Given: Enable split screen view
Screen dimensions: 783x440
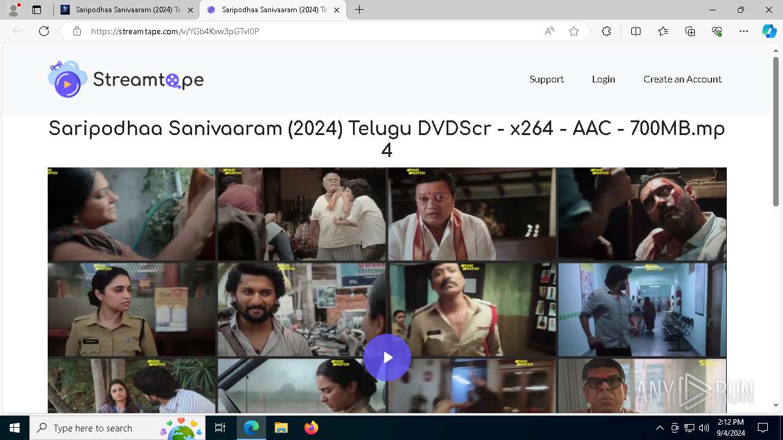Looking at the screenshot, I should [636, 31].
